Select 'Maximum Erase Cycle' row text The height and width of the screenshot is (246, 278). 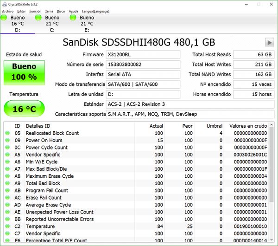(x=50, y=176)
